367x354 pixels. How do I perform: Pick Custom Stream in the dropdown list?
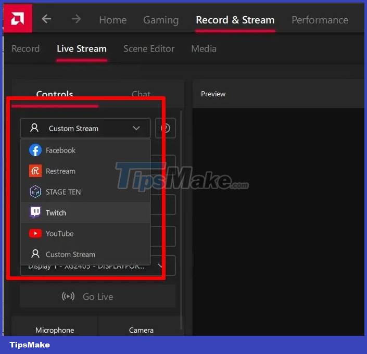click(85, 254)
